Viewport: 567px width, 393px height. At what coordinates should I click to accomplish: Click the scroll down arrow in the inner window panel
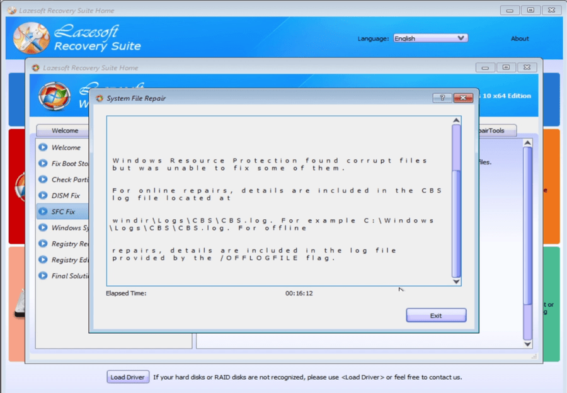(x=527, y=344)
